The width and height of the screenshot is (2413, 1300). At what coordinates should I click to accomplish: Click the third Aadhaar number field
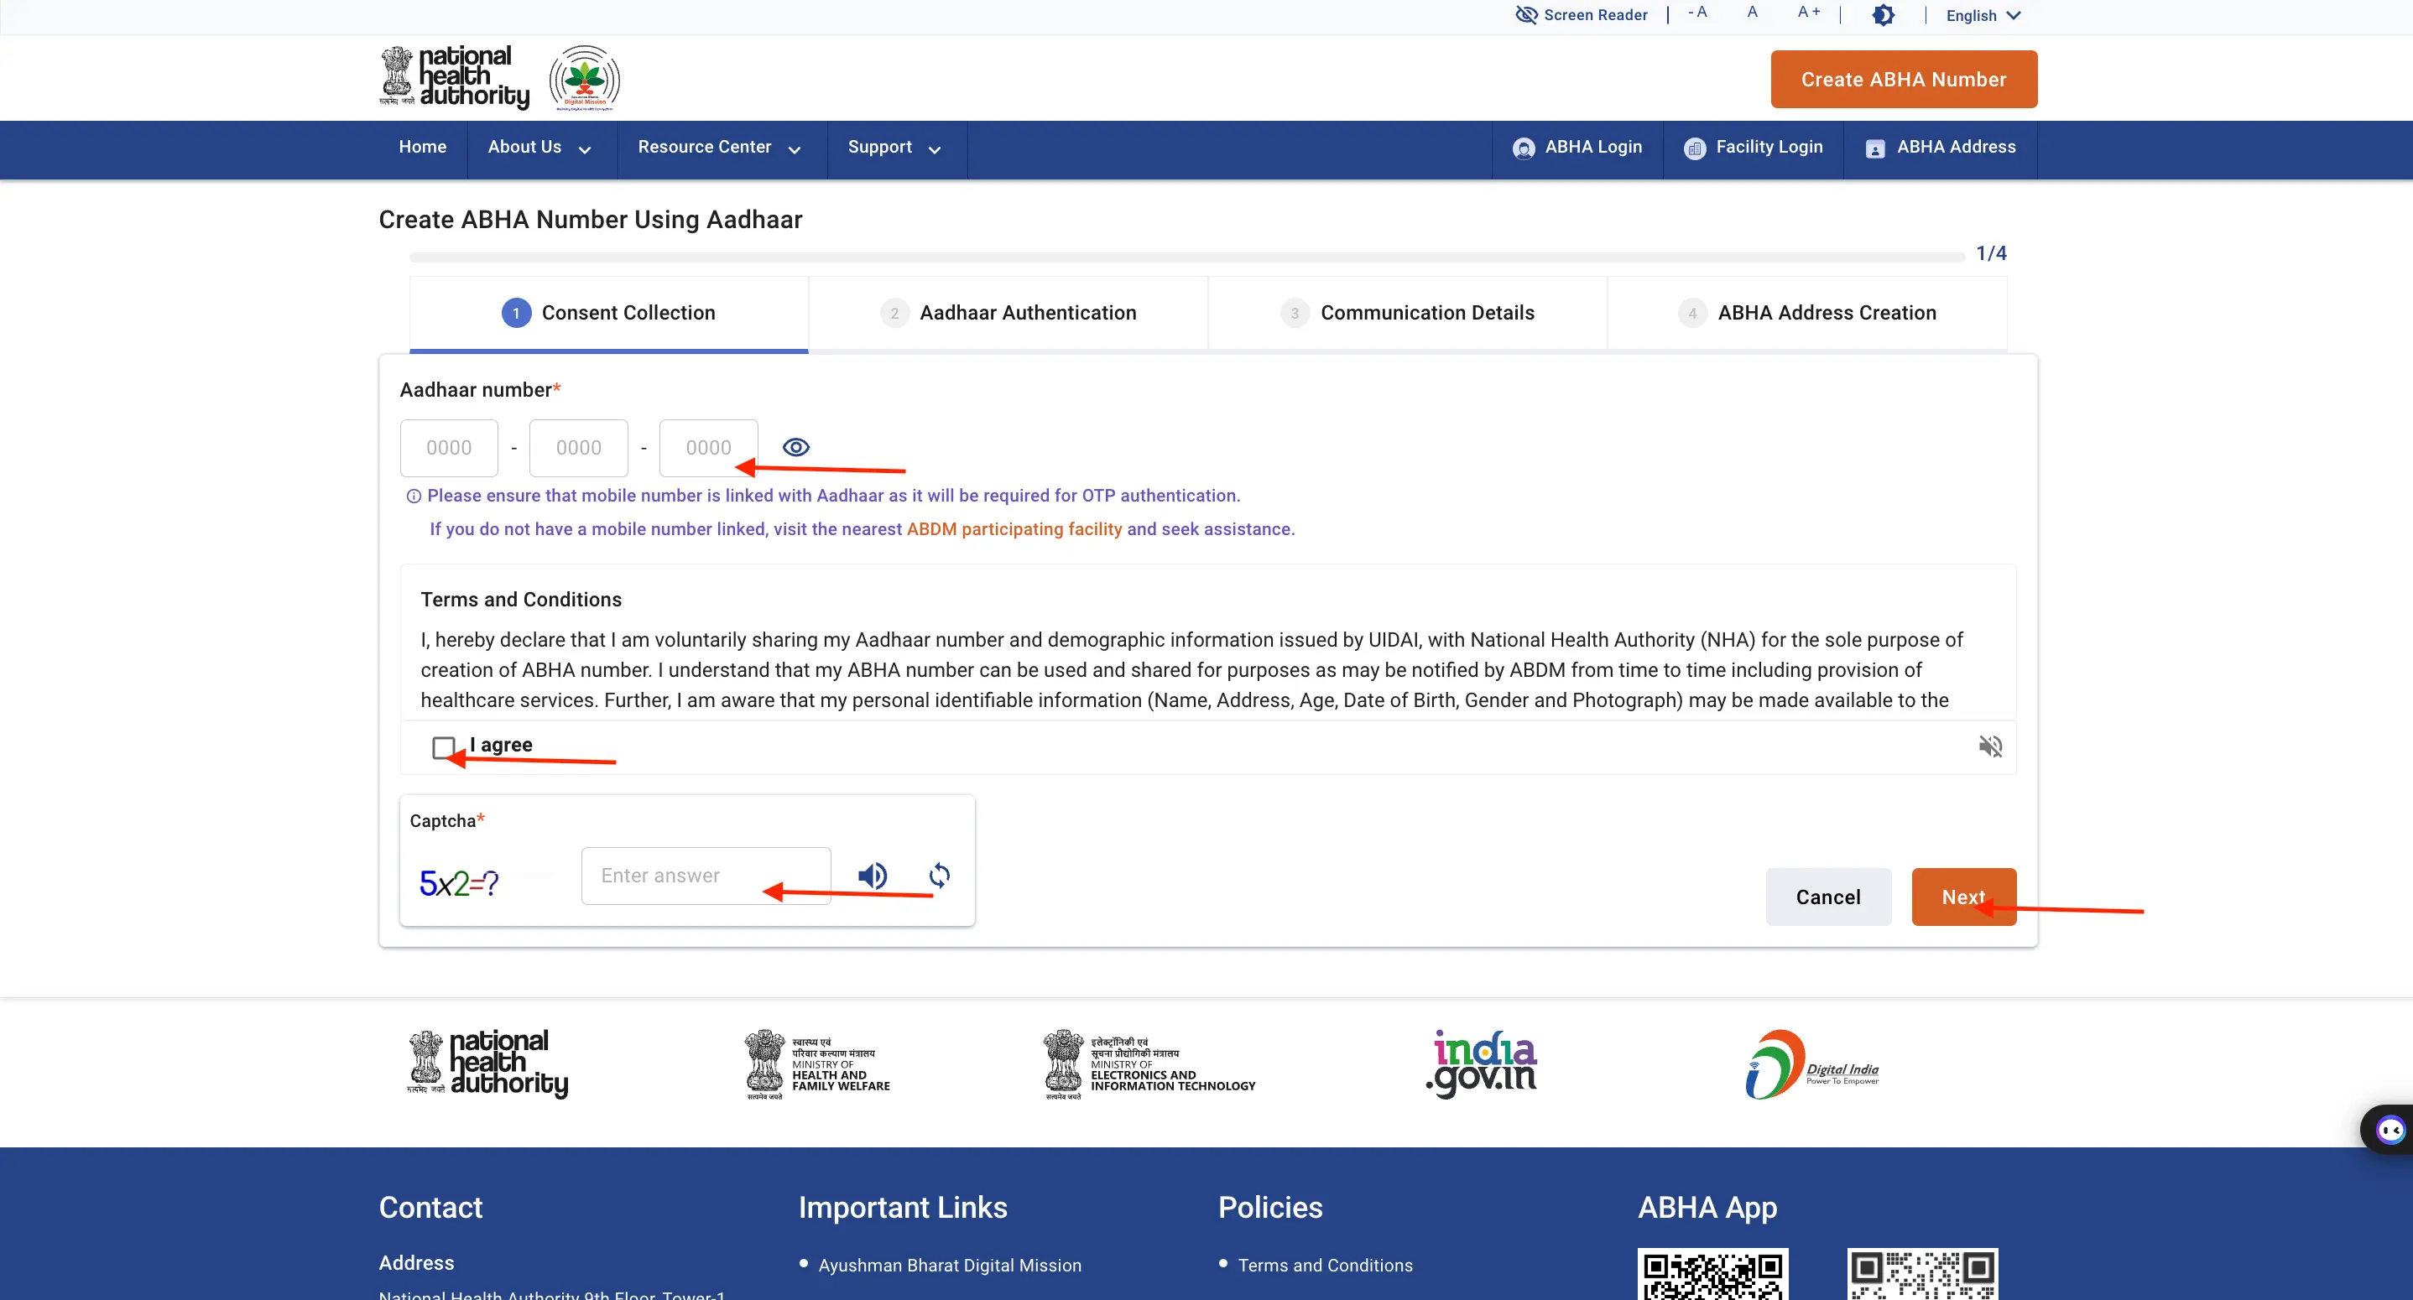pos(708,448)
